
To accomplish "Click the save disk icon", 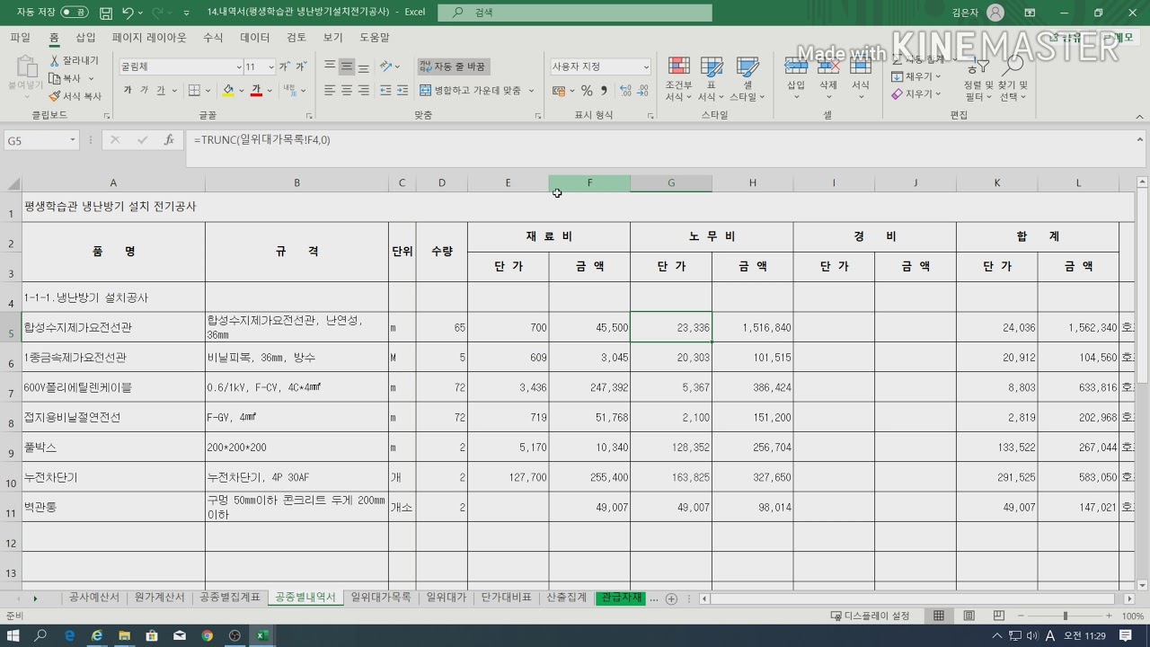I will [x=105, y=13].
